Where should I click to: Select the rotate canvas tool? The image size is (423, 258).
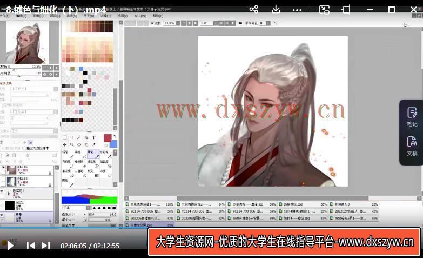tap(79, 144)
